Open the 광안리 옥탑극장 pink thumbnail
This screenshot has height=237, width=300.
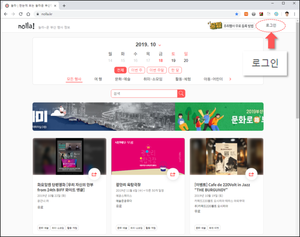[148, 156]
